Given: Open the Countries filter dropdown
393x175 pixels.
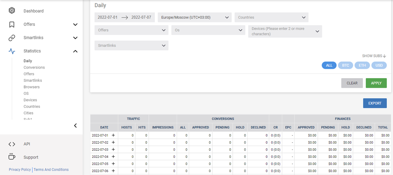Looking at the screenshot, I should [x=271, y=18].
